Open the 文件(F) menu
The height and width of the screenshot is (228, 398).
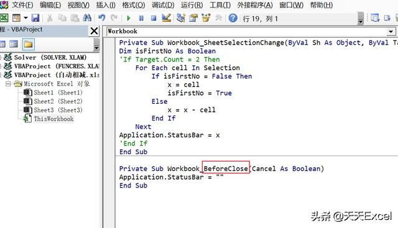coord(22,5)
